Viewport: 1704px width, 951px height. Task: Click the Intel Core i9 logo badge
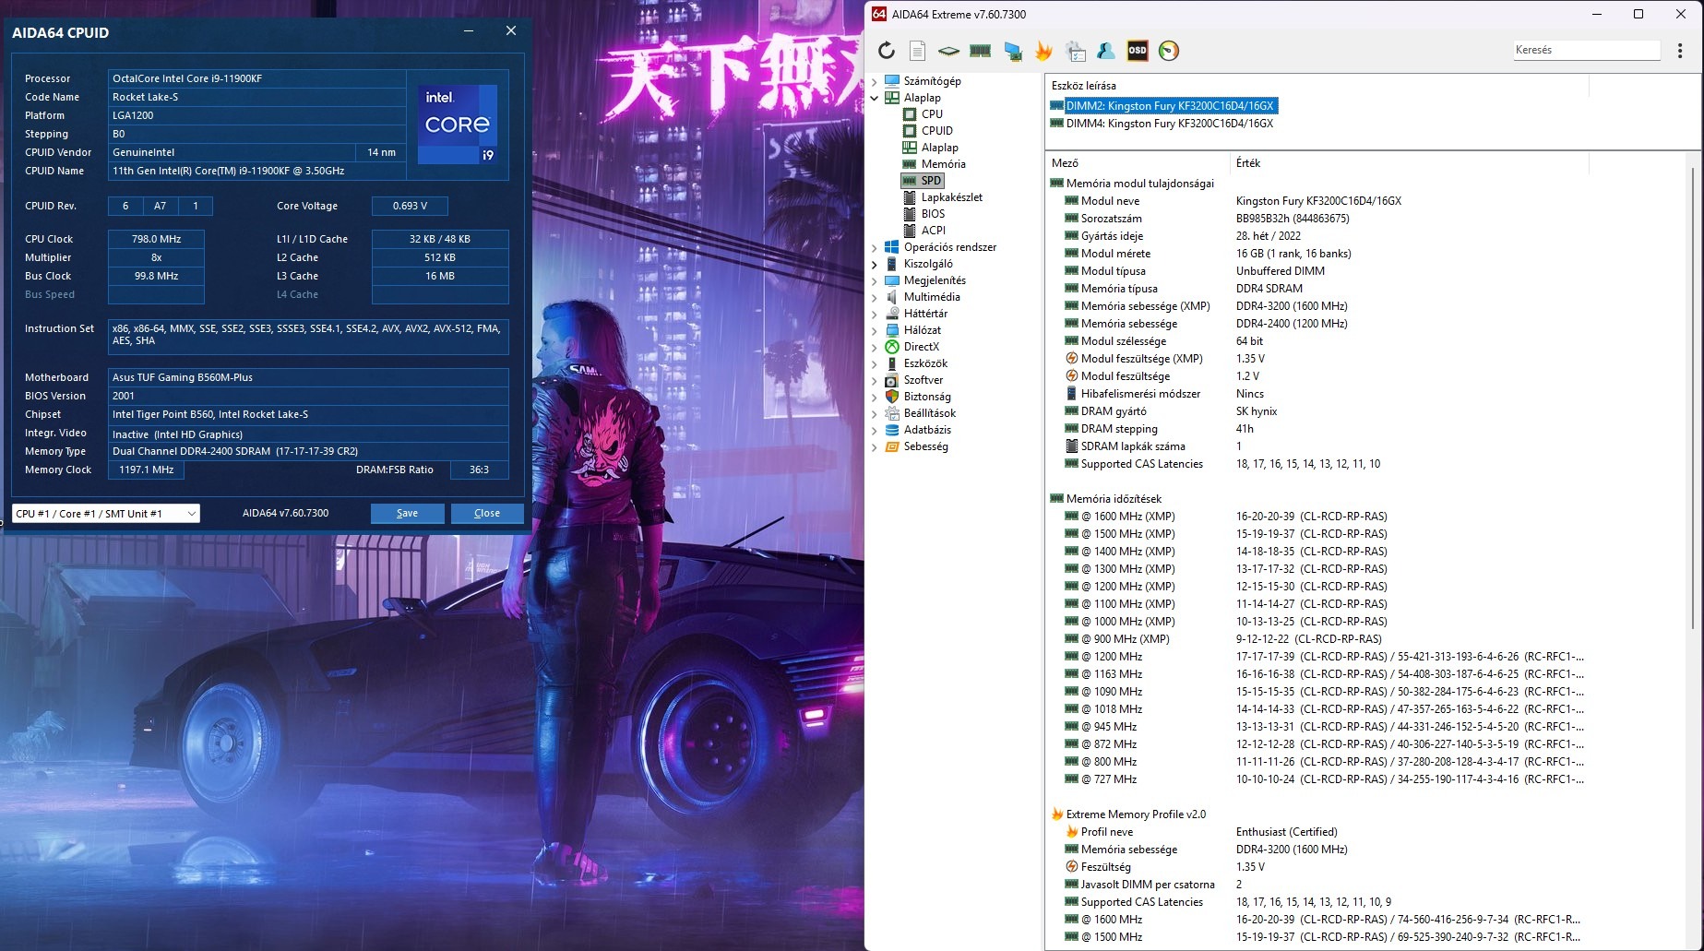click(458, 125)
